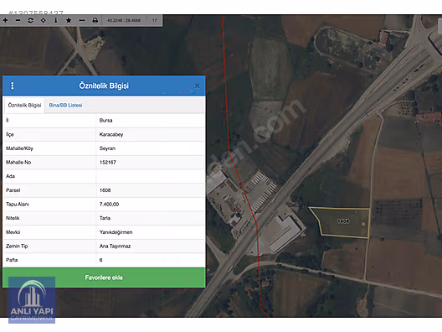
Task: Select the 152167 Mahalle No value
Action: pyautogui.click(x=150, y=163)
